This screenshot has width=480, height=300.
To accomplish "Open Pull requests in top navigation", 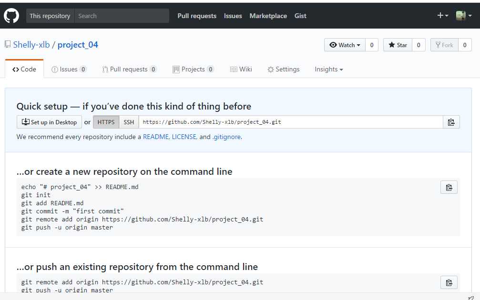I will [x=197, y=16].
